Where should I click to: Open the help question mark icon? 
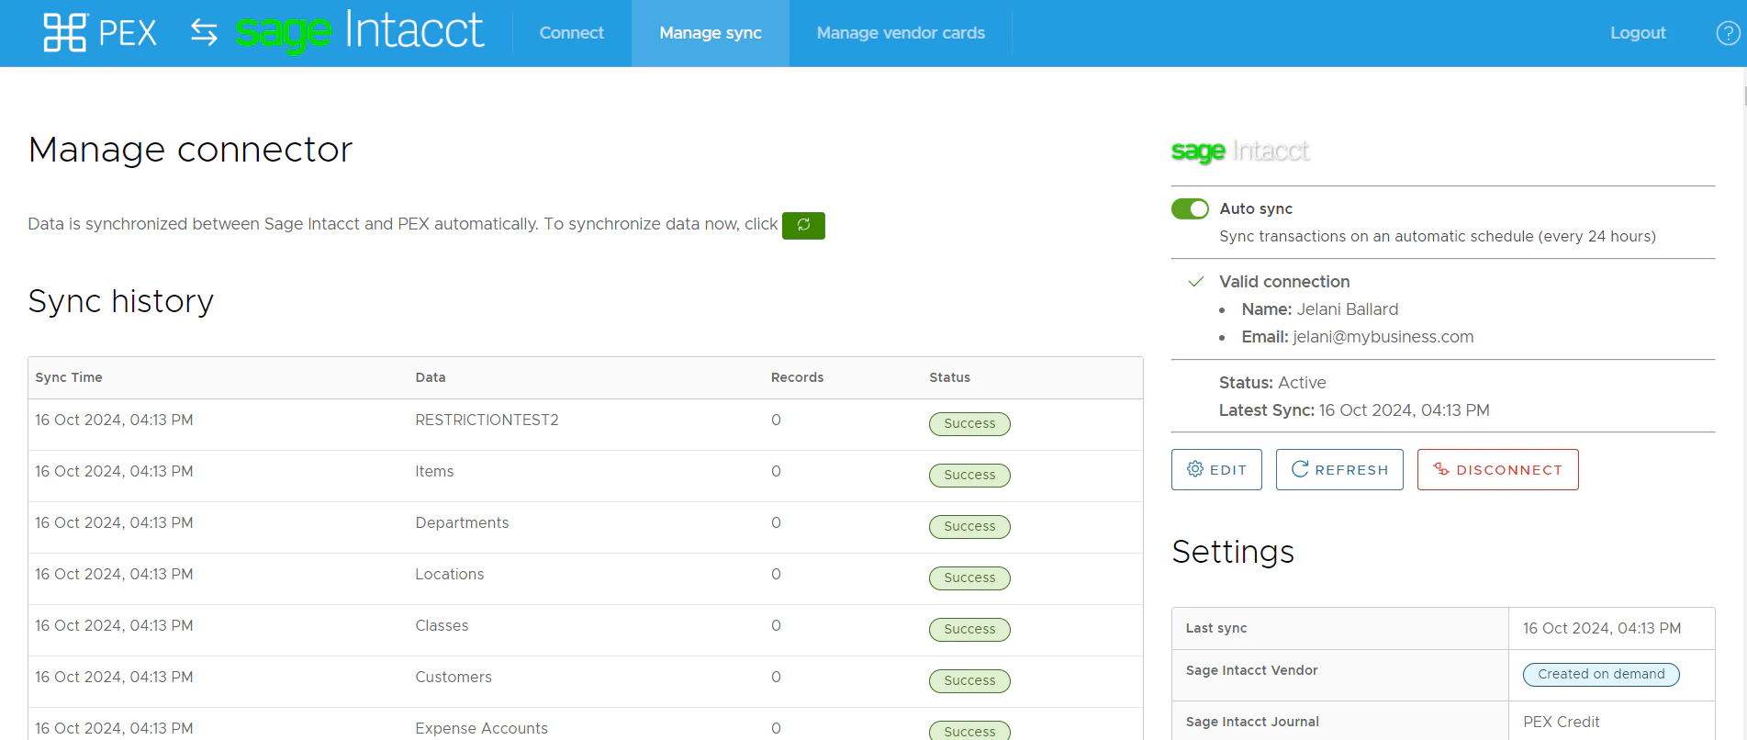[1728, 33]
